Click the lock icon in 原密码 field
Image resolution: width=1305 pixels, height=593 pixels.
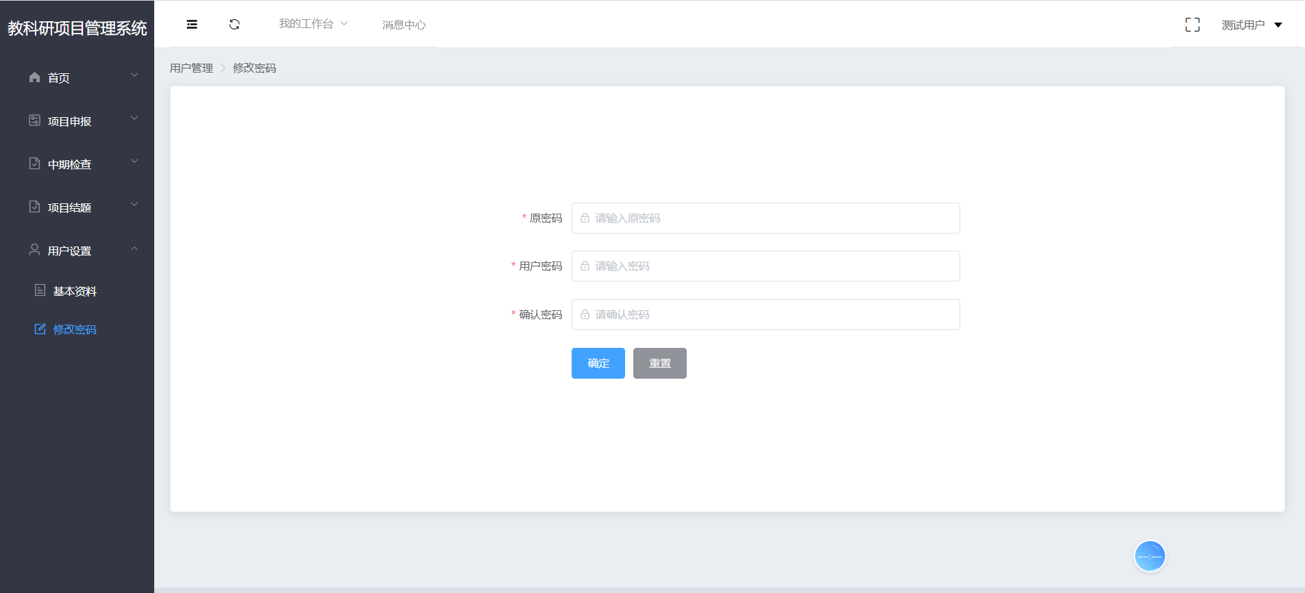(585, 218)
